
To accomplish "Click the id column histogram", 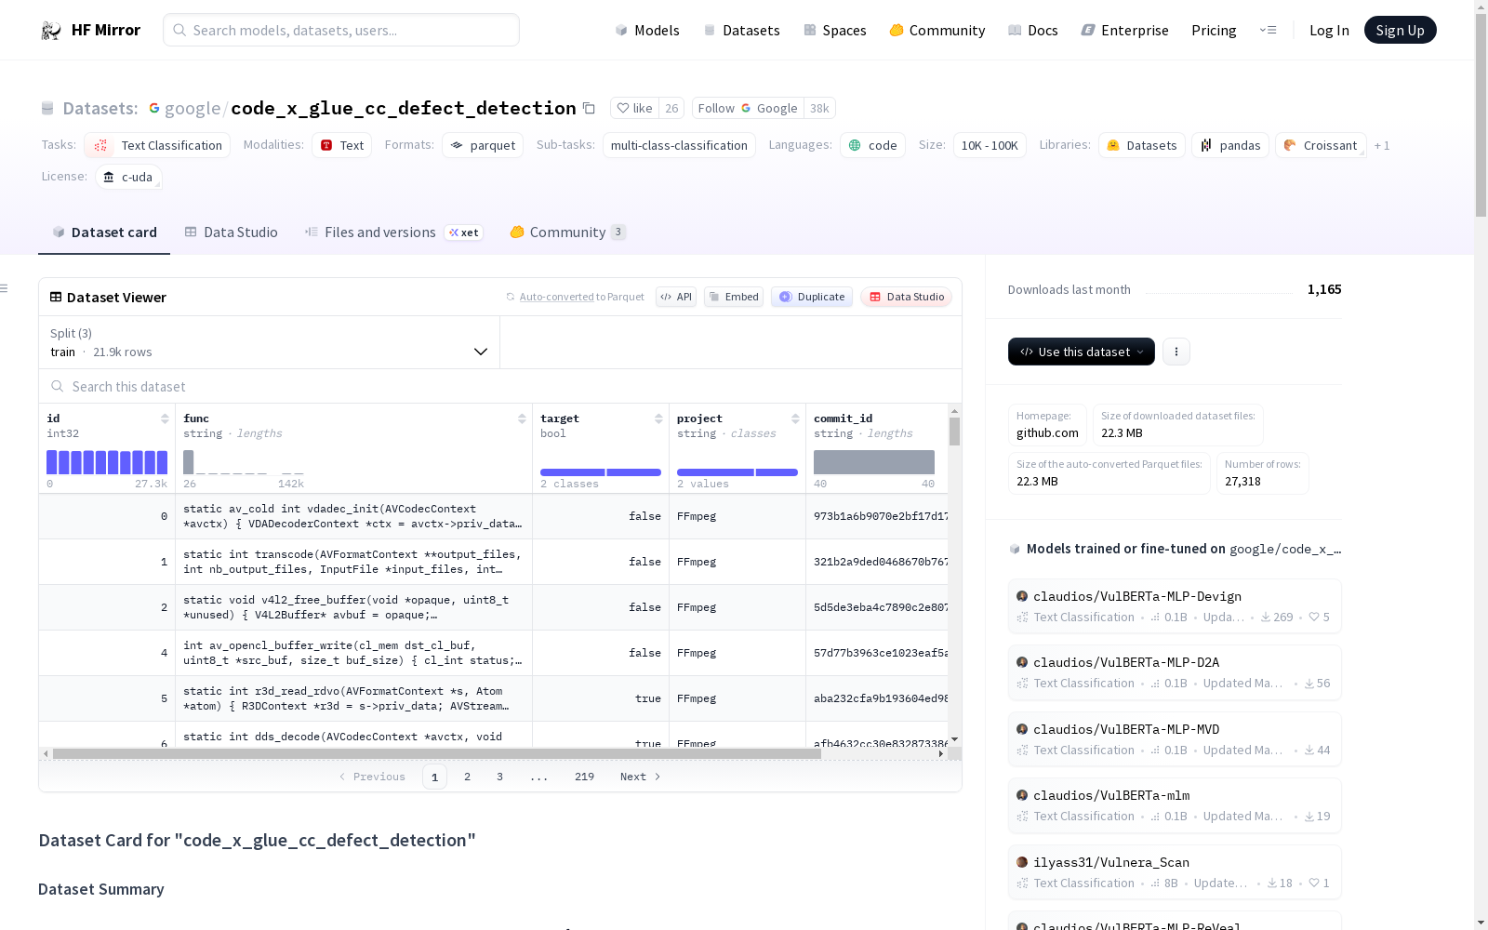I will (x=107, y=462).
